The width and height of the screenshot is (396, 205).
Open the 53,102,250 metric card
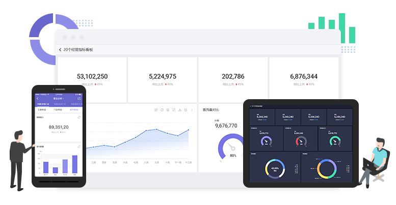click(92, 78)
